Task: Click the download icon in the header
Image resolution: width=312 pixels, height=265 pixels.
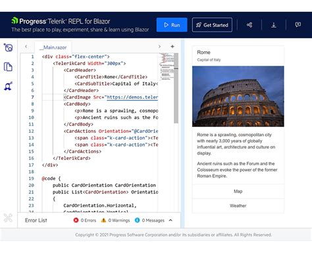Action: click(x=274, y=25)
